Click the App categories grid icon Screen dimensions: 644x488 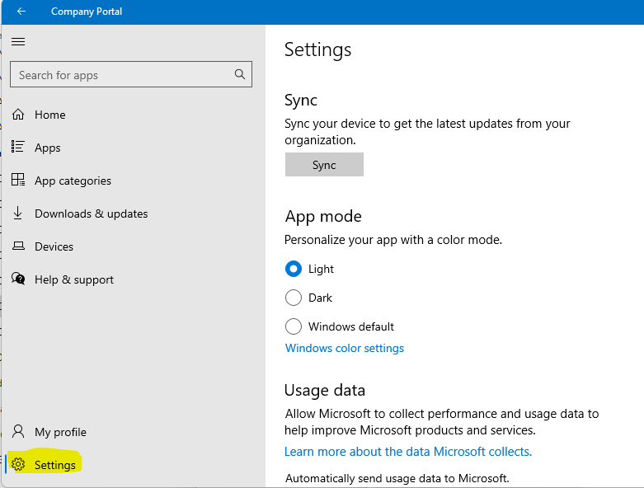pos(18,180)
